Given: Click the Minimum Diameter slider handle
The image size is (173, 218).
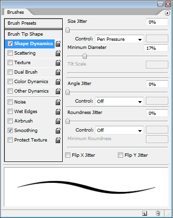Looking at the screenshot, I should coord(85,56).
